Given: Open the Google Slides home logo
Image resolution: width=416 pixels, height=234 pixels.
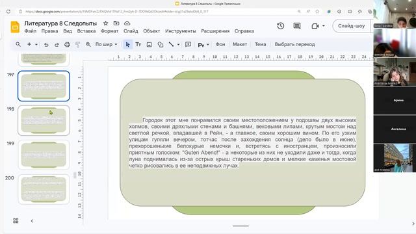Looking at the screenshot, I should click(x=15, y=27).
